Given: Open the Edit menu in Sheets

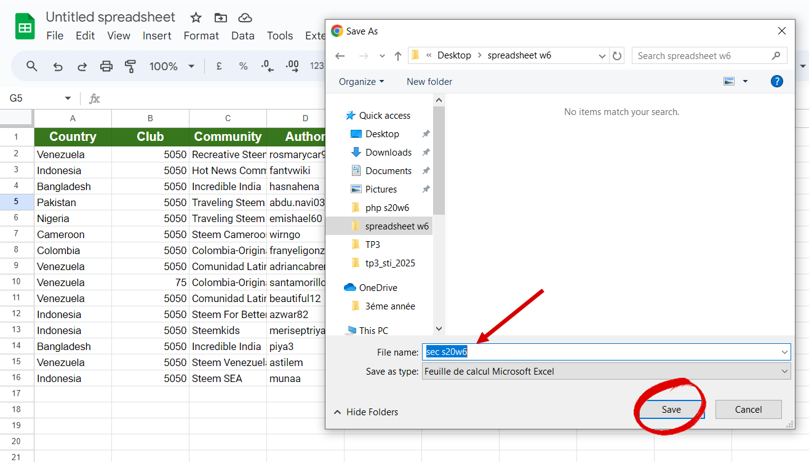Looking at the screenshot, I should coord(85,36).
